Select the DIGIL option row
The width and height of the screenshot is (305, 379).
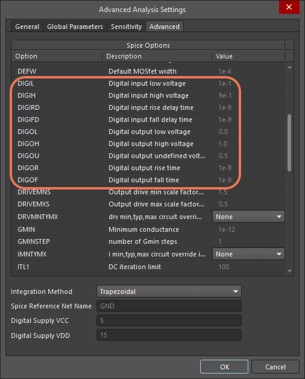148,83
